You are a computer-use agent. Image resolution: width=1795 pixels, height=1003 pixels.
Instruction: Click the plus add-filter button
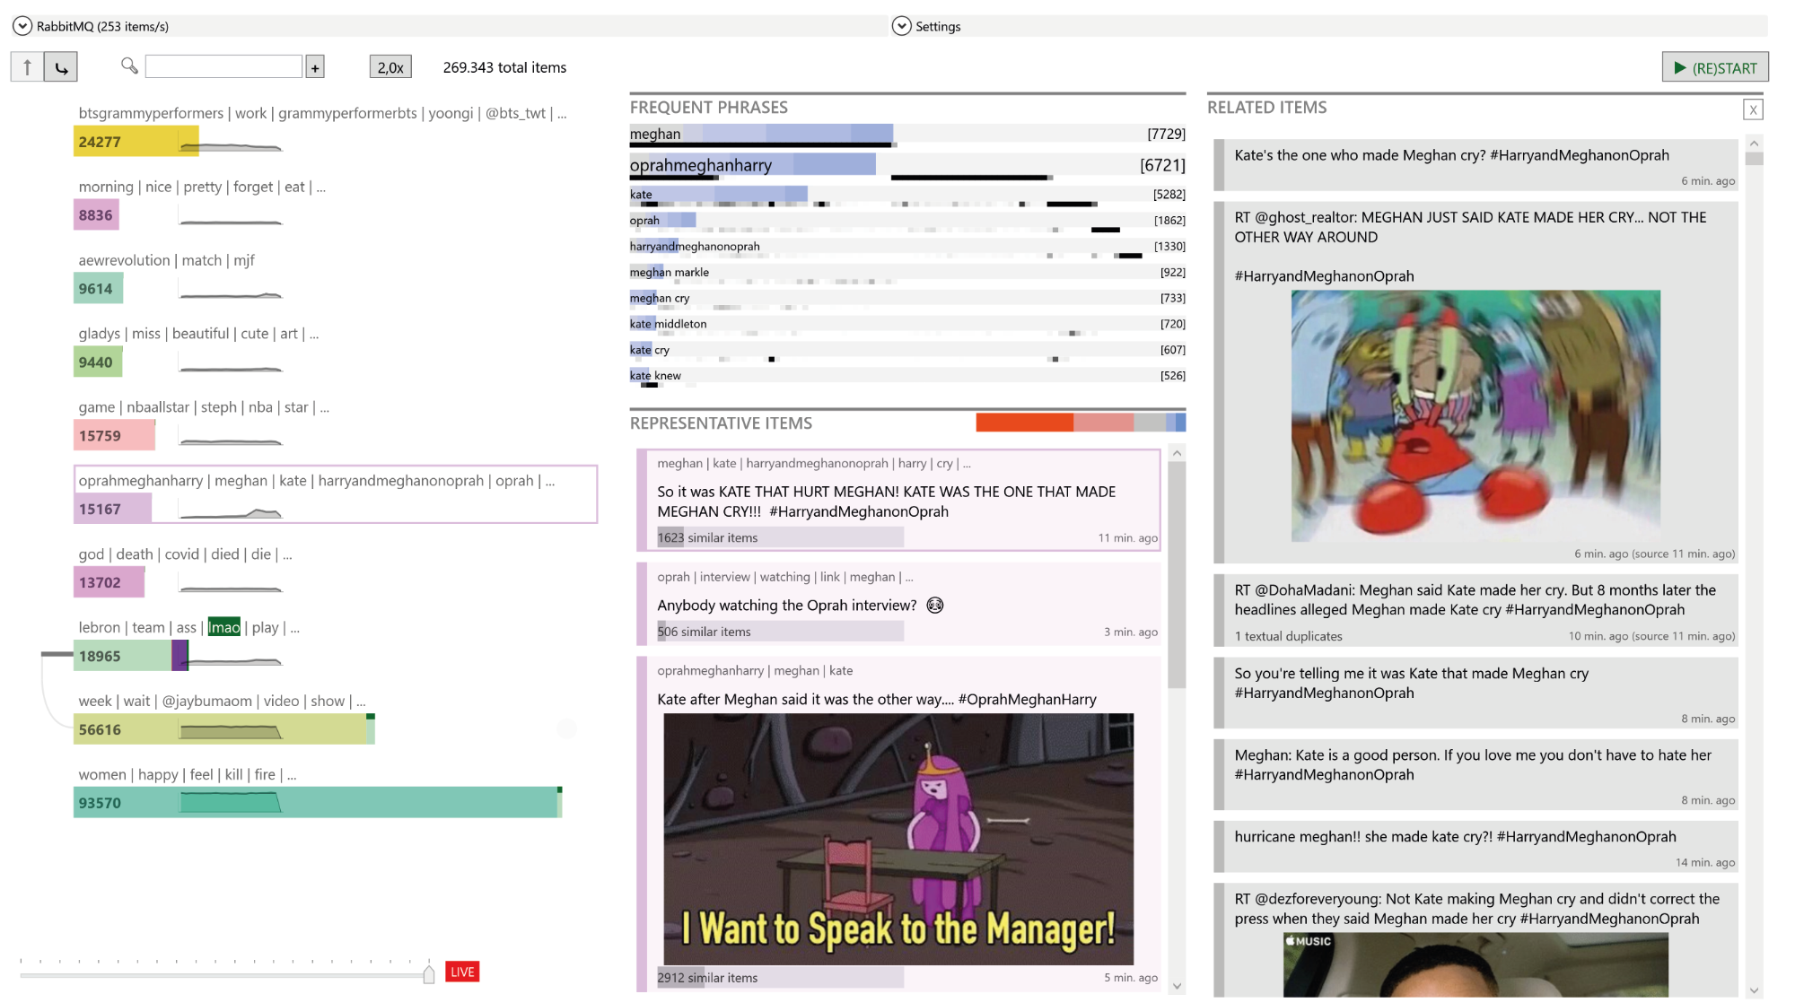click(x=315, y=67)
